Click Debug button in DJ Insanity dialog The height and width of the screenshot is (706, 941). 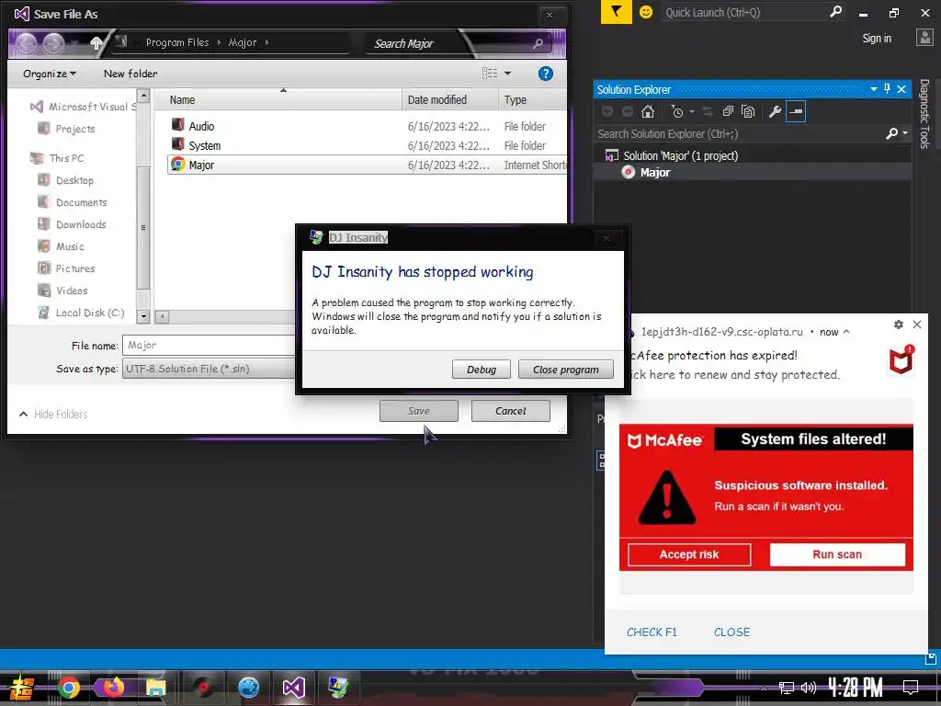click(482, 370)
